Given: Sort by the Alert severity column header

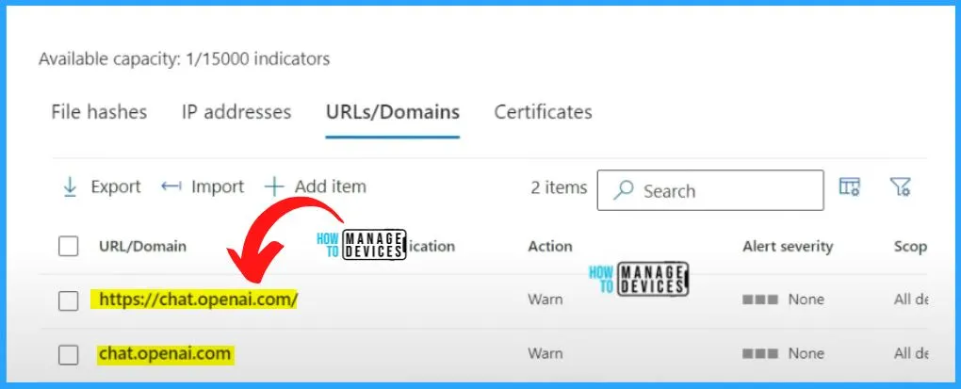Looking at the screenshot, I should (x=788, y=246).
